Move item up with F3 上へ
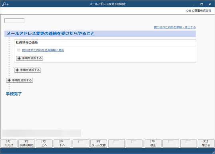 [x=44, y=144]
